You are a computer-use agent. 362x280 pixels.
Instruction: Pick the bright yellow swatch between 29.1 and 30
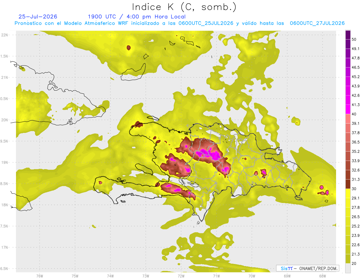point(348,193)
